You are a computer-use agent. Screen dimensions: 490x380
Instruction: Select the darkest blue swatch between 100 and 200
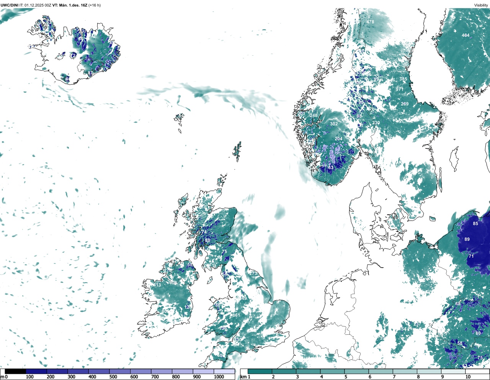click(x=36, y=371)
